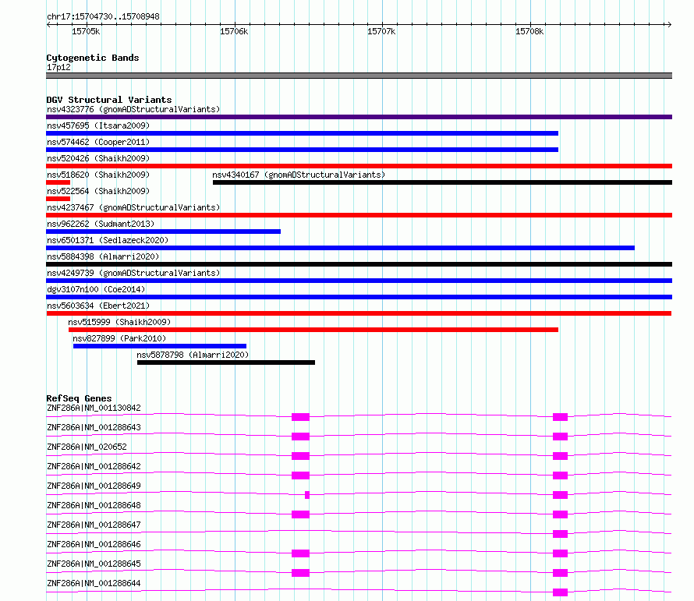This screenshot has height=601, width=694.
Task: Click the short red nsv518620 bar
Action: [x=58, y=182]
